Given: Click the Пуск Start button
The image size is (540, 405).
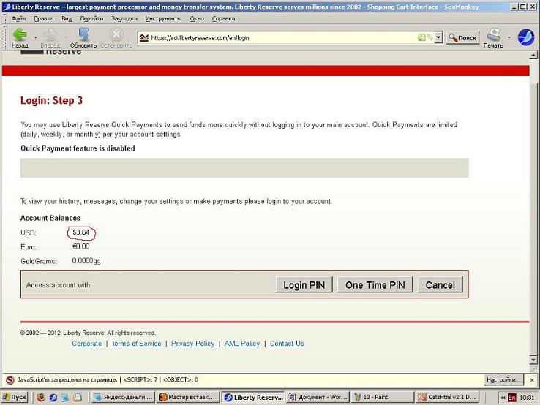Looking at the screenshot, I should (x=15, y=397).
